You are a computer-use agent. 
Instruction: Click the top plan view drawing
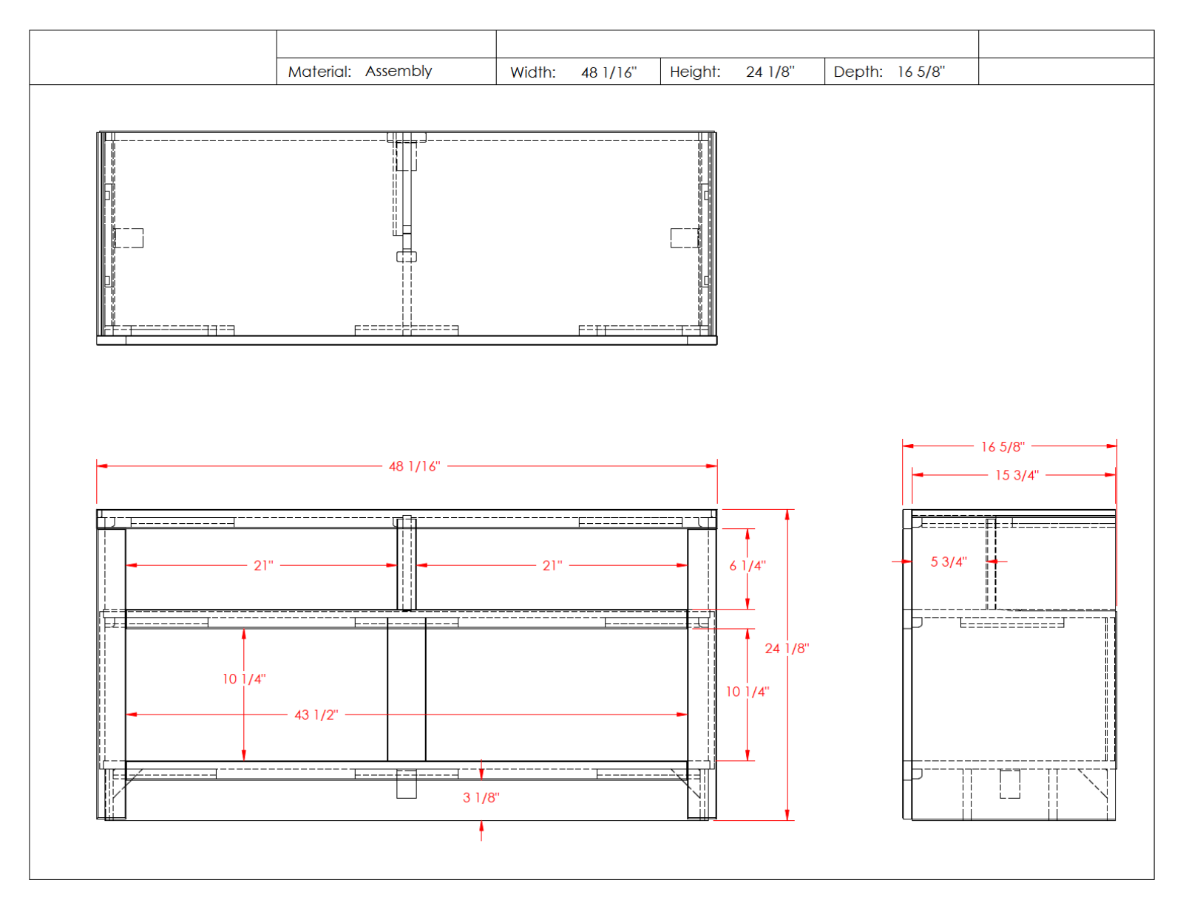point(407,238)
